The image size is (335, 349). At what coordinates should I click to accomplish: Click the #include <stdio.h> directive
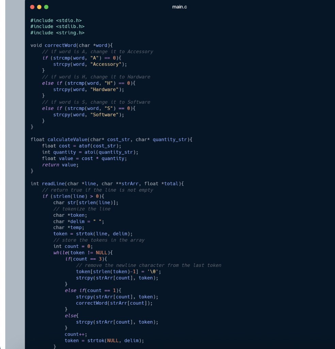[x=57, y=20]
